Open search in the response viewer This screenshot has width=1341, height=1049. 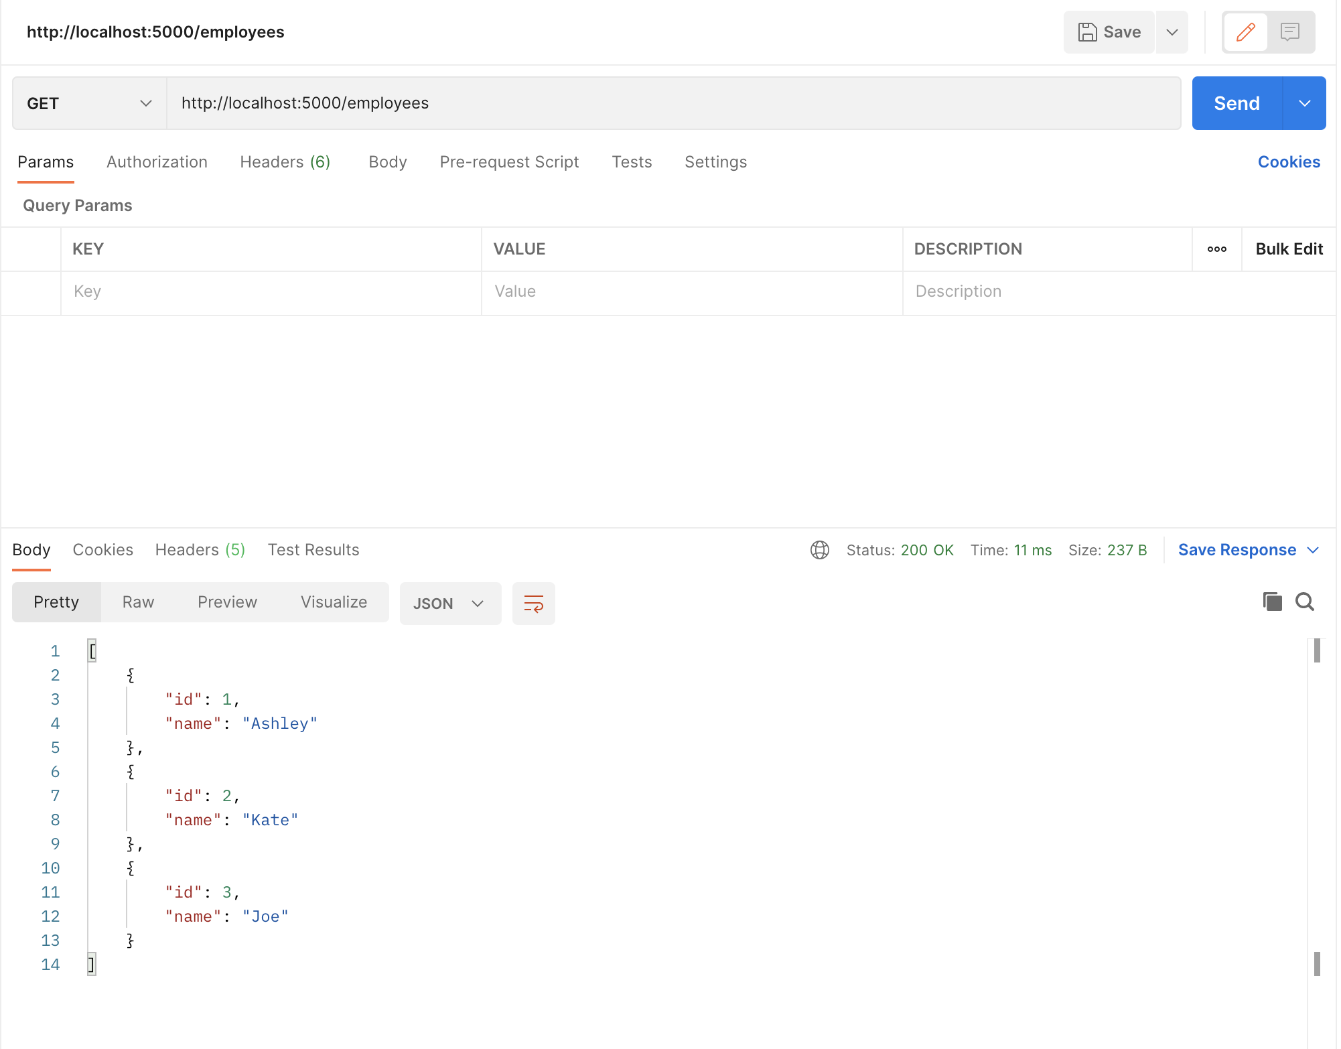(x=1305, y=602)
